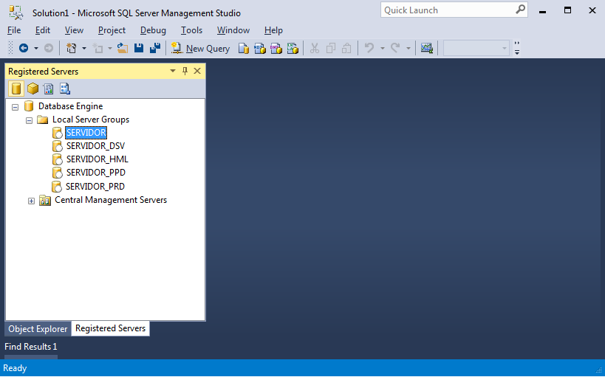The width and height of the screenshot is (605, 377).
Task: Click the DMX Query icon
Action: pos(276,48)
